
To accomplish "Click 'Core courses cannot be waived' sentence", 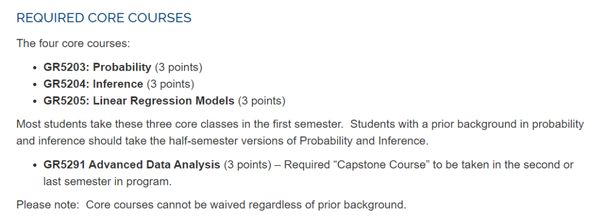I will 246,204.
